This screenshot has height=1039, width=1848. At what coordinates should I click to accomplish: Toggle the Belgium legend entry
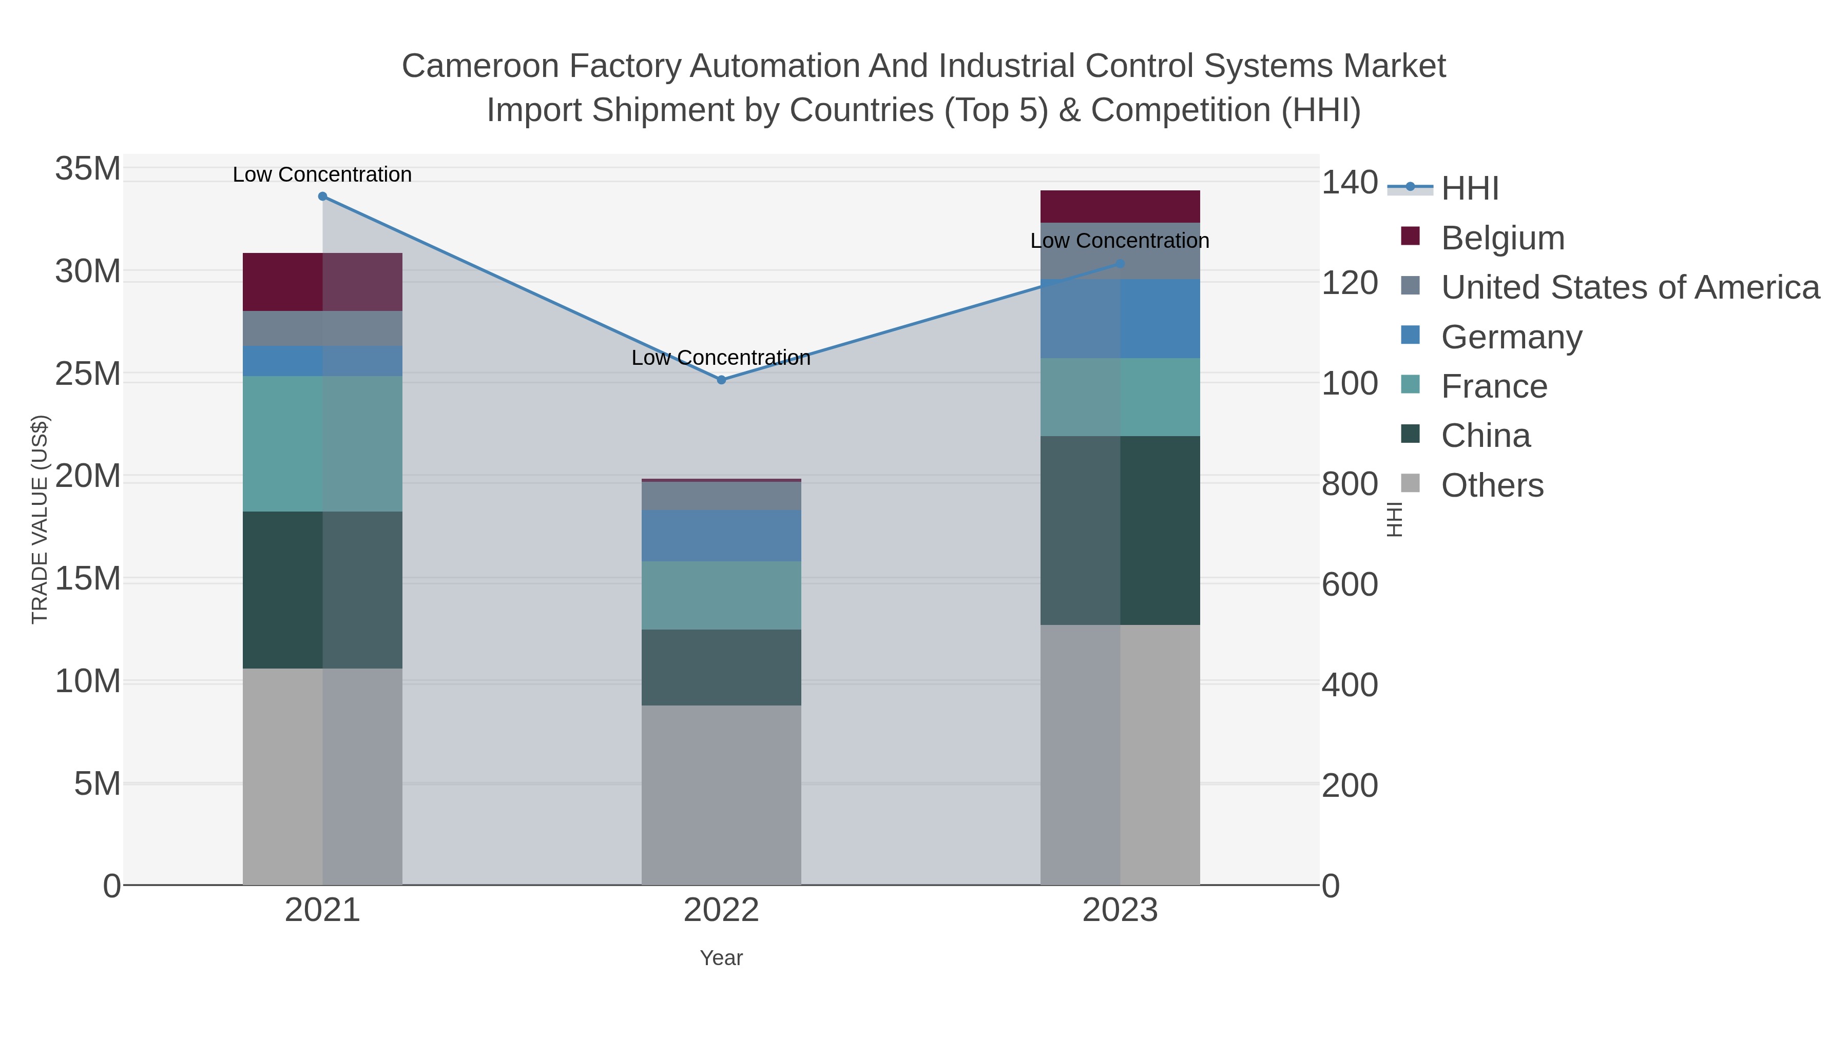click(x=1483, y=238)
